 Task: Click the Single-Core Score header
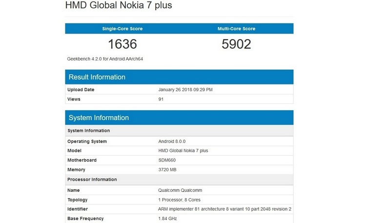pos(122,29)
